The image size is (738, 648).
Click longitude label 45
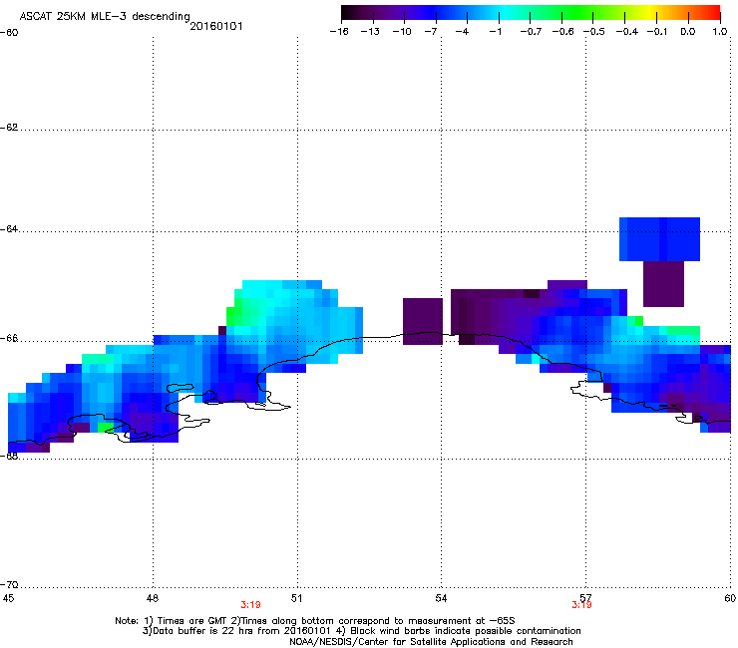pos(8,598)
